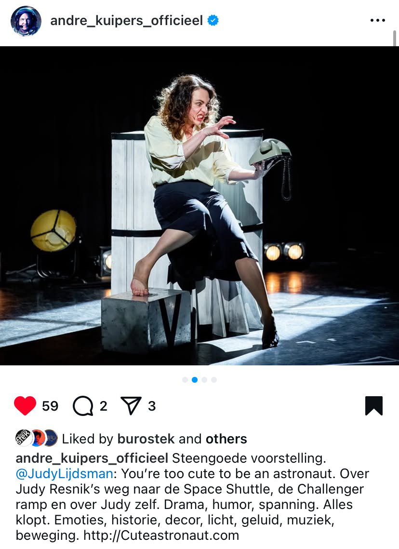Click the 59 likes count

point(50,406)
